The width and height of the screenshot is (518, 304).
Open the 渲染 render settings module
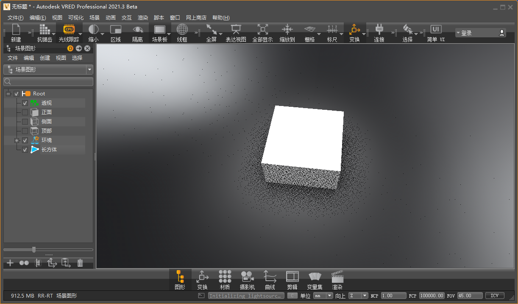337,277
